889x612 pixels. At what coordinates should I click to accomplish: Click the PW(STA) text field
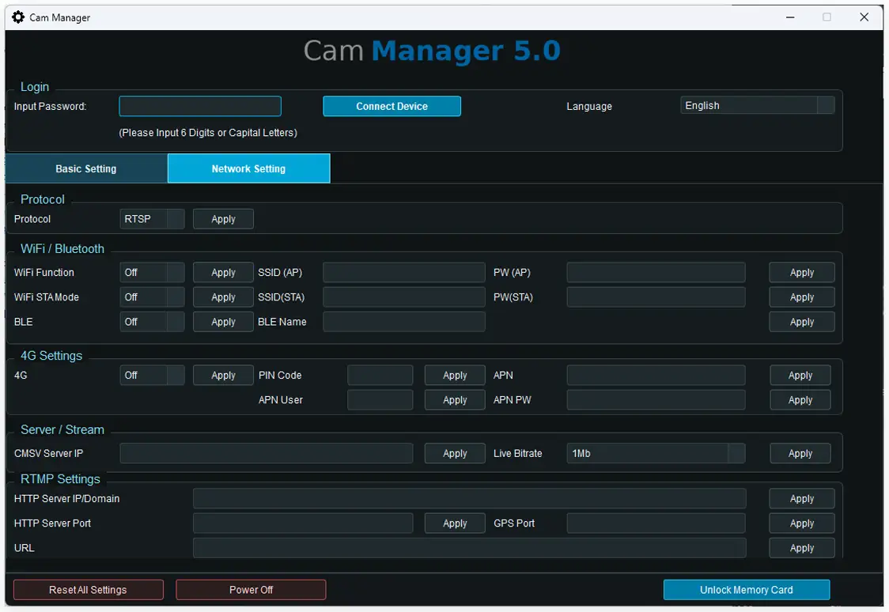[656, 297]
